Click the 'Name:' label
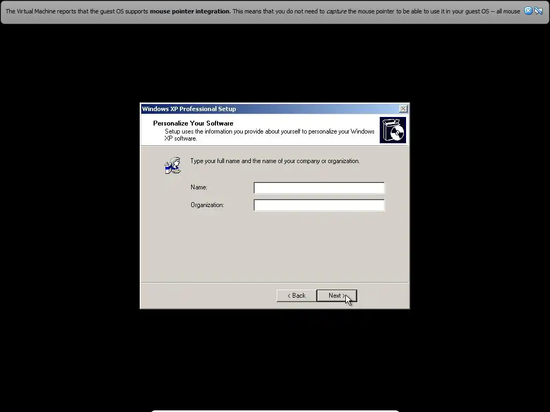Viewport: 550px width, 412px height. 199,187
